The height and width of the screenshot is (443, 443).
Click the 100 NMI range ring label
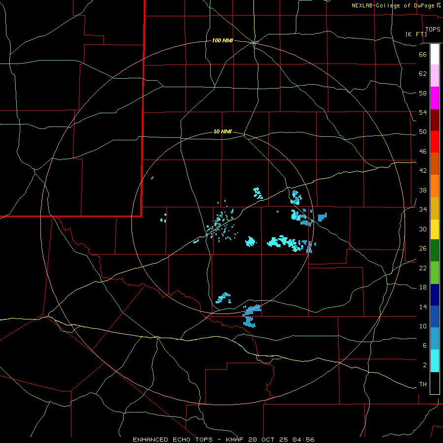tap(222, 41)
